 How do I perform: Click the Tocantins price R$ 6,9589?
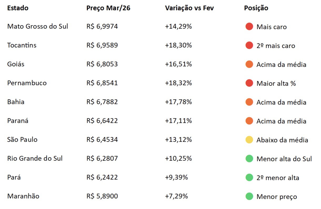[102, 45]
